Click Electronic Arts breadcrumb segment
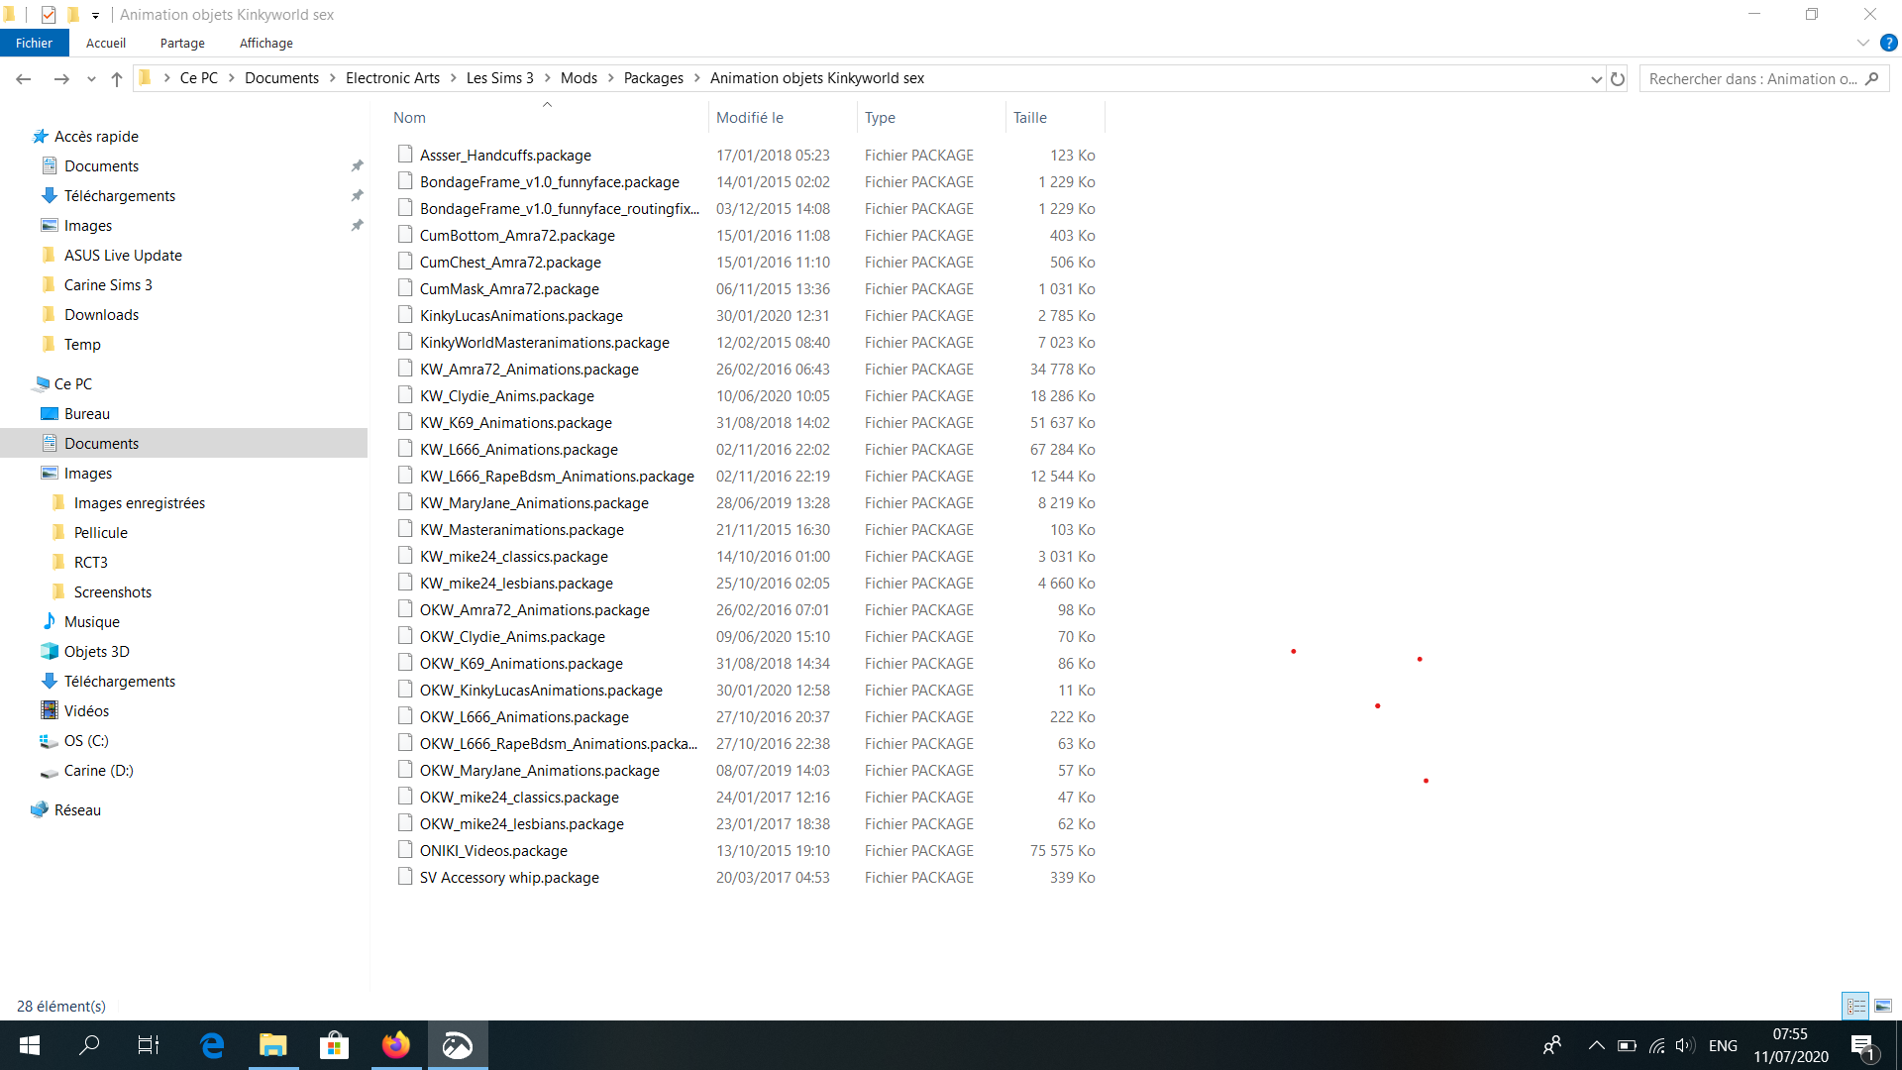 pos(392,78)
